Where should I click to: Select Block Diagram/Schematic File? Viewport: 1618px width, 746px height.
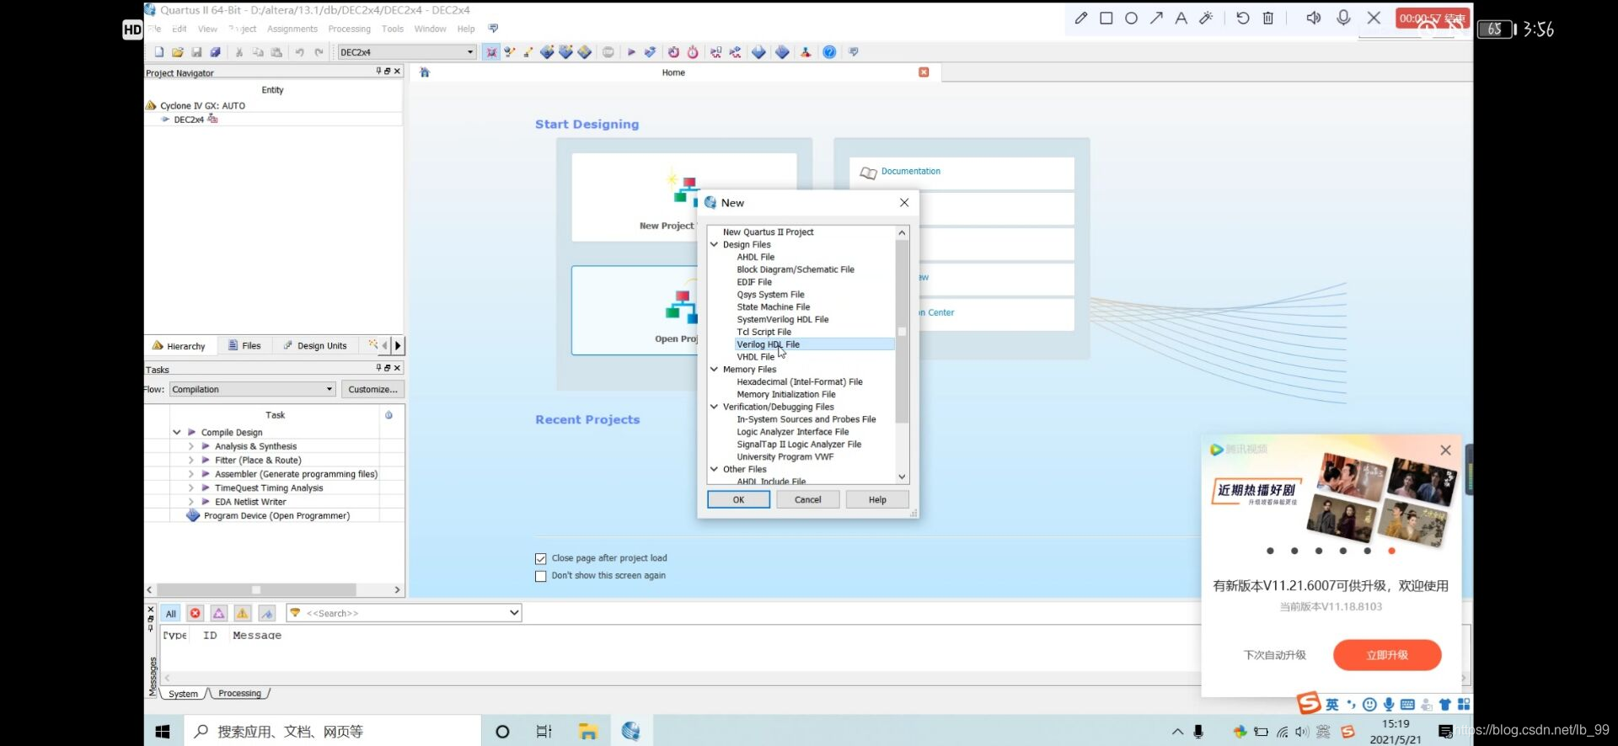point(796,269)
